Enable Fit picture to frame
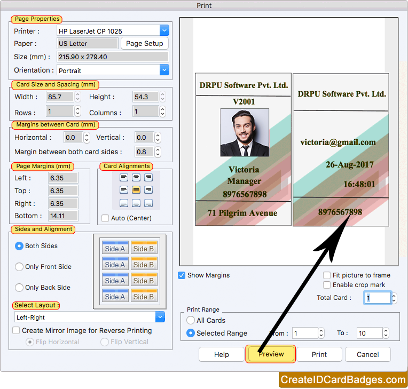Image resolution: width=408 pixels, height=389 pixels. pos(326,275)
